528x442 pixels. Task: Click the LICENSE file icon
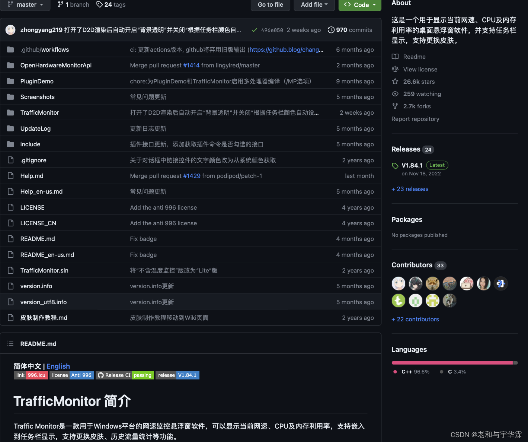10,207
